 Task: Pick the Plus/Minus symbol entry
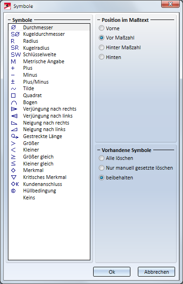coord(49,82)
